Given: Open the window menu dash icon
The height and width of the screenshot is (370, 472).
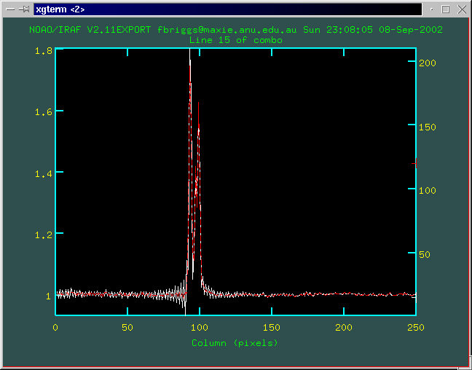Looking at the screenshot, I should tap(10, 9).
